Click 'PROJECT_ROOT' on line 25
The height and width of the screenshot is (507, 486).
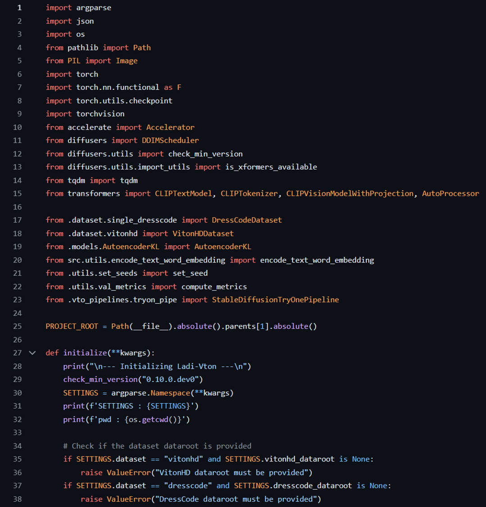pos(72,326)
